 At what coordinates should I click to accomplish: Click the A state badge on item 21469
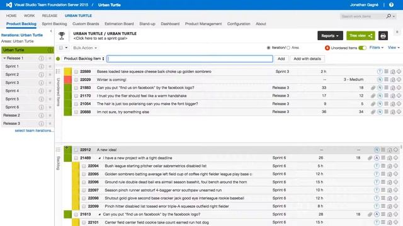tap(377, 158)
